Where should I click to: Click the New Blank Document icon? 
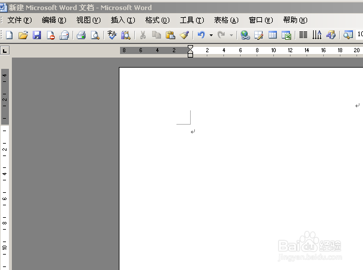pos(10,35)
